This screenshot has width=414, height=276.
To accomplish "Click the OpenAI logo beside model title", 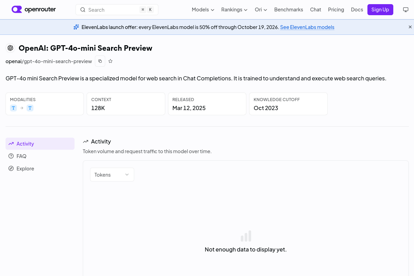I will point(10,48).
